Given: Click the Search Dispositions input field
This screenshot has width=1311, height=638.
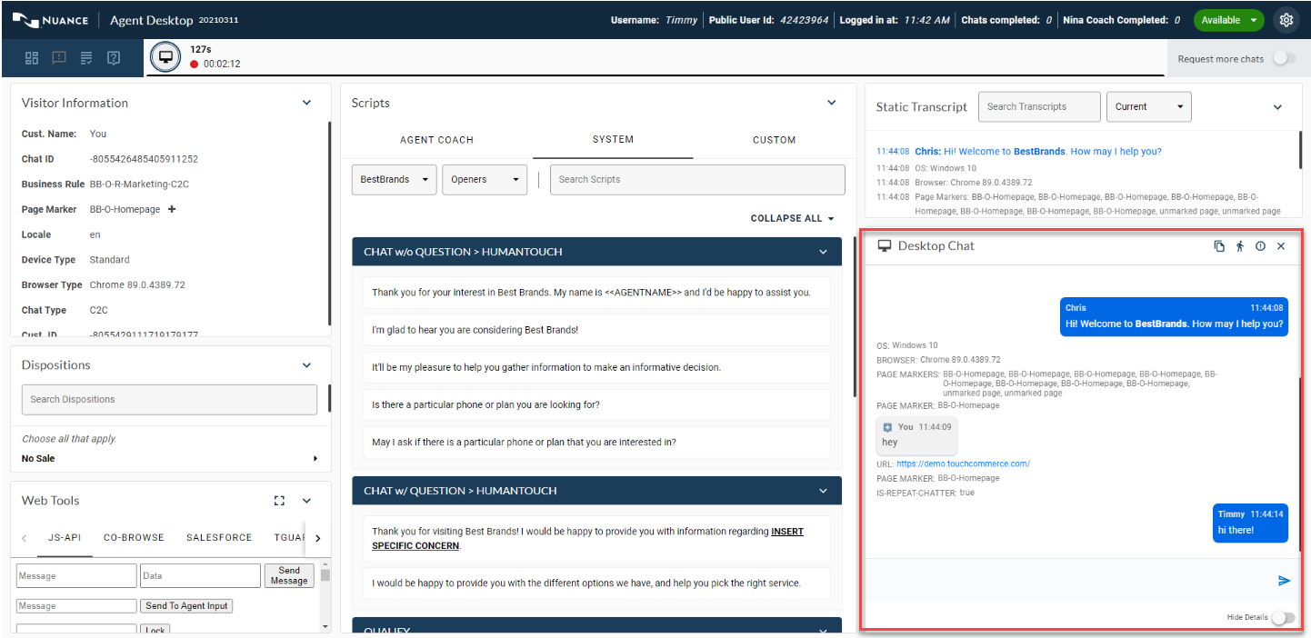Looking at the screenshot, I should 169,399.
